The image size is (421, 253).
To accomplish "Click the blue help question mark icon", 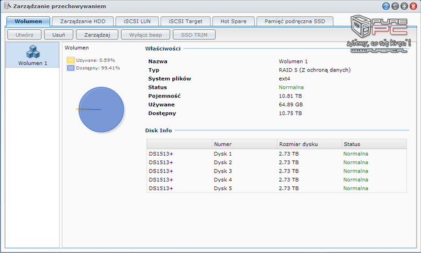I will 386,6.
